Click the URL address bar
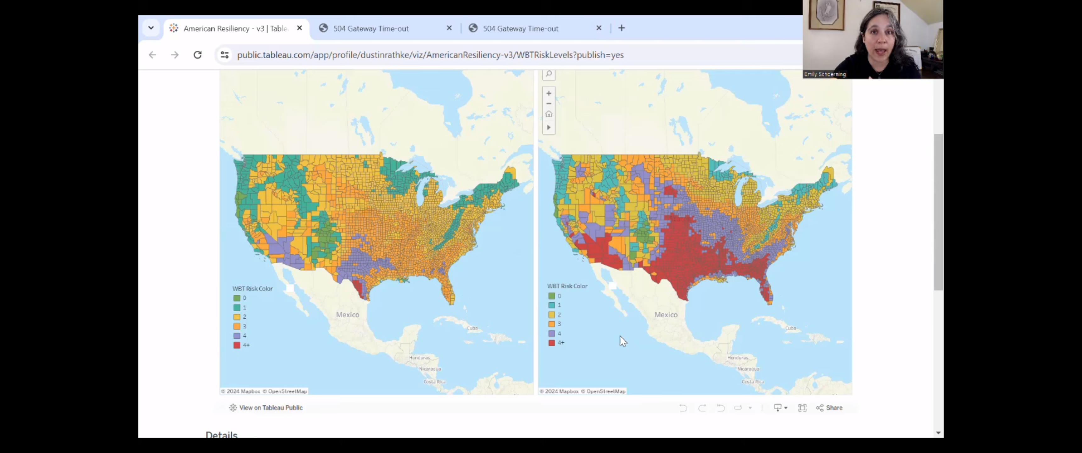This screenshot has height=453, width=1082. [430, 55]
